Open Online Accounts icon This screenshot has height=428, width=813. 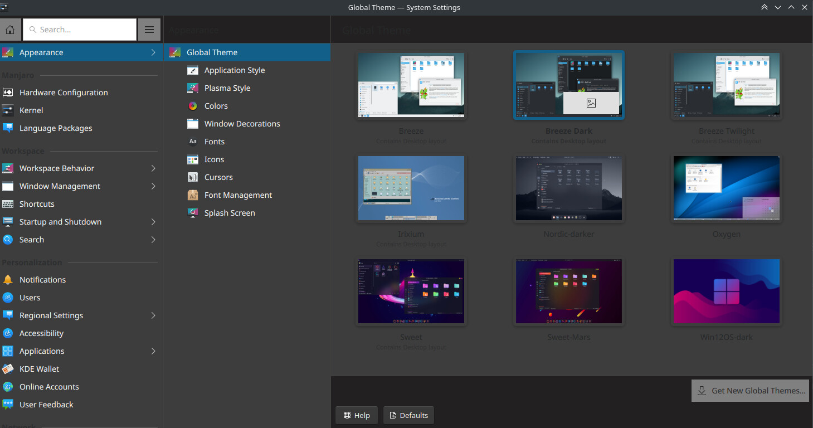point(8,387)
